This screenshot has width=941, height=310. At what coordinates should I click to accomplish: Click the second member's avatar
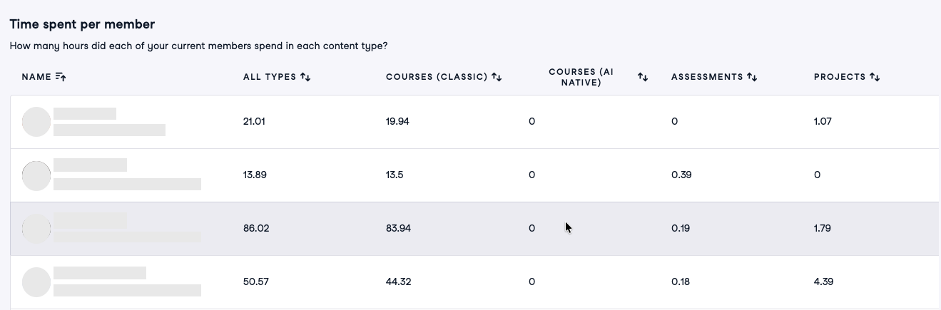click(x=36, y=175)
